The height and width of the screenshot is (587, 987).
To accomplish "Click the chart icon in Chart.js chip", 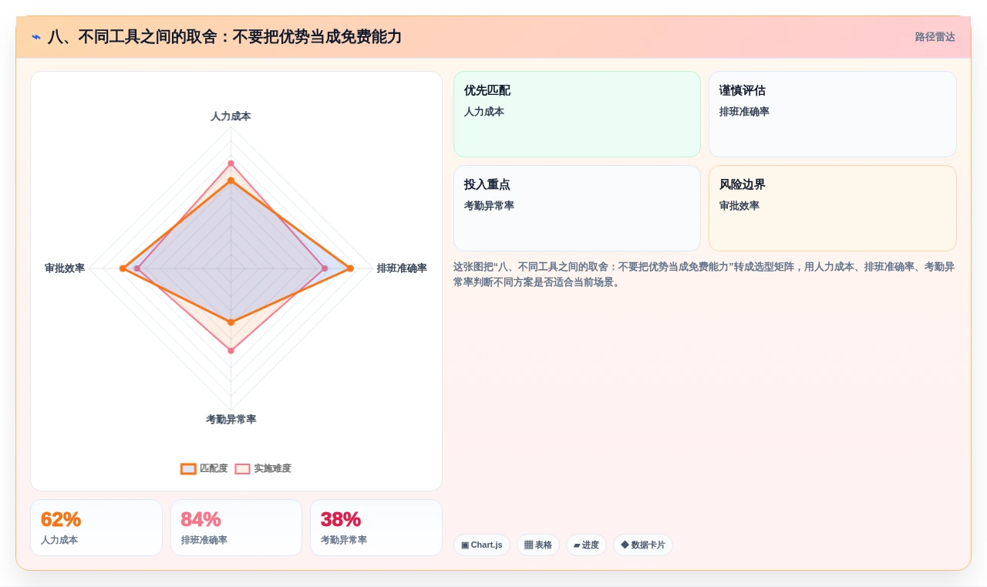I will 465,545.
